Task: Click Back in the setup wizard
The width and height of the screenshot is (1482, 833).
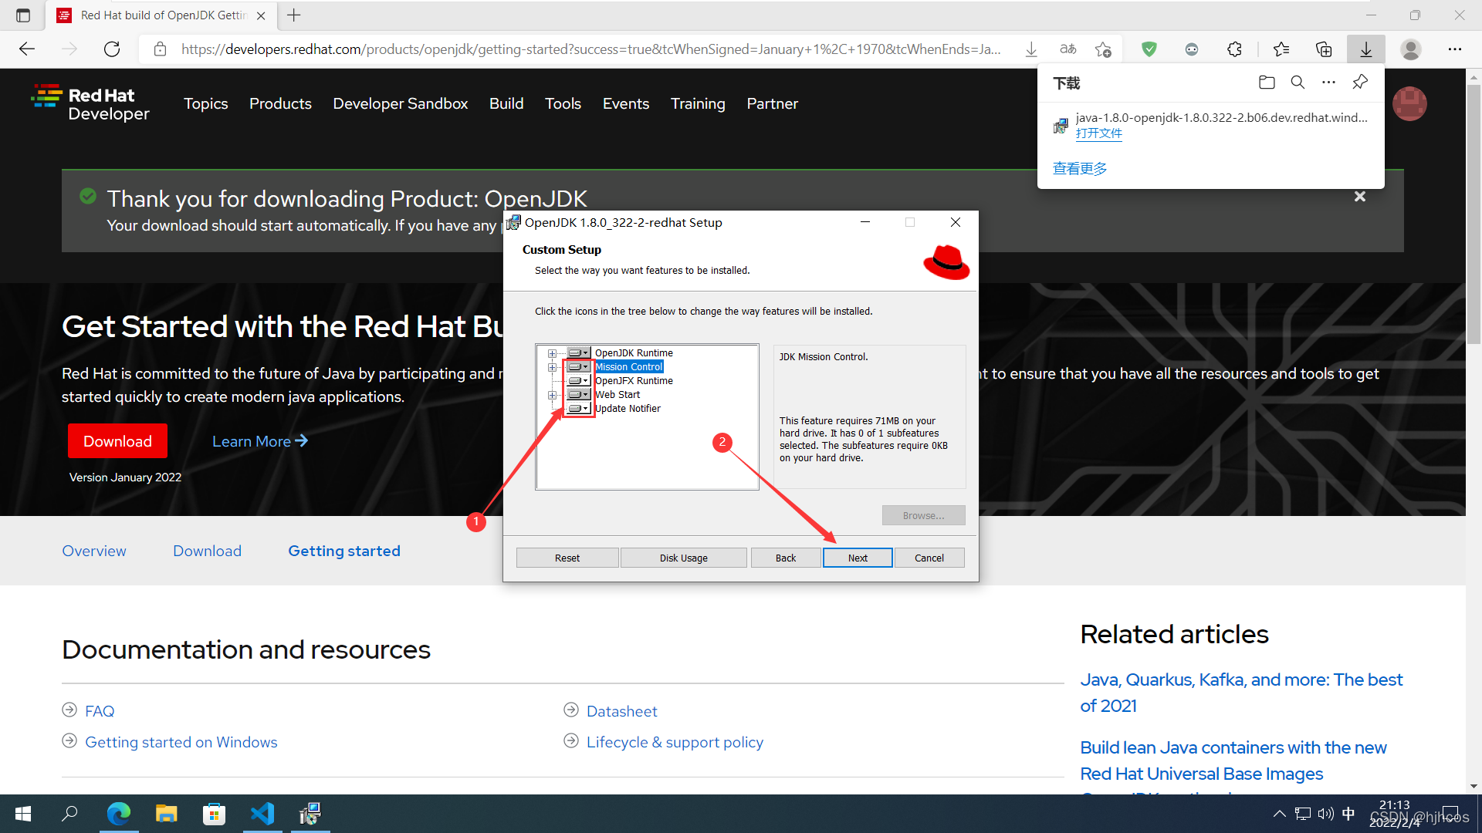Action: pyautogui.click(x=786, y=558)
